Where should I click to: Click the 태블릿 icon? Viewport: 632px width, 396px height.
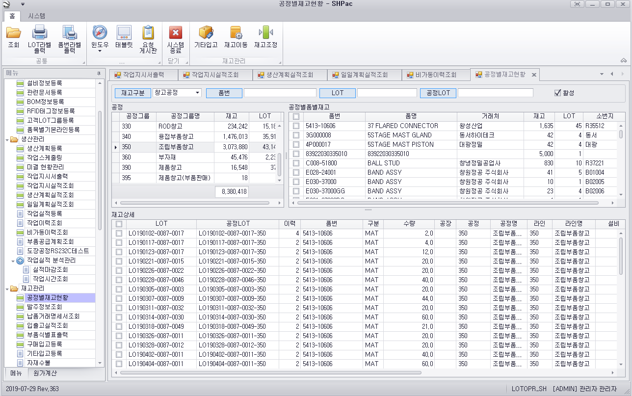click(124, 33)
